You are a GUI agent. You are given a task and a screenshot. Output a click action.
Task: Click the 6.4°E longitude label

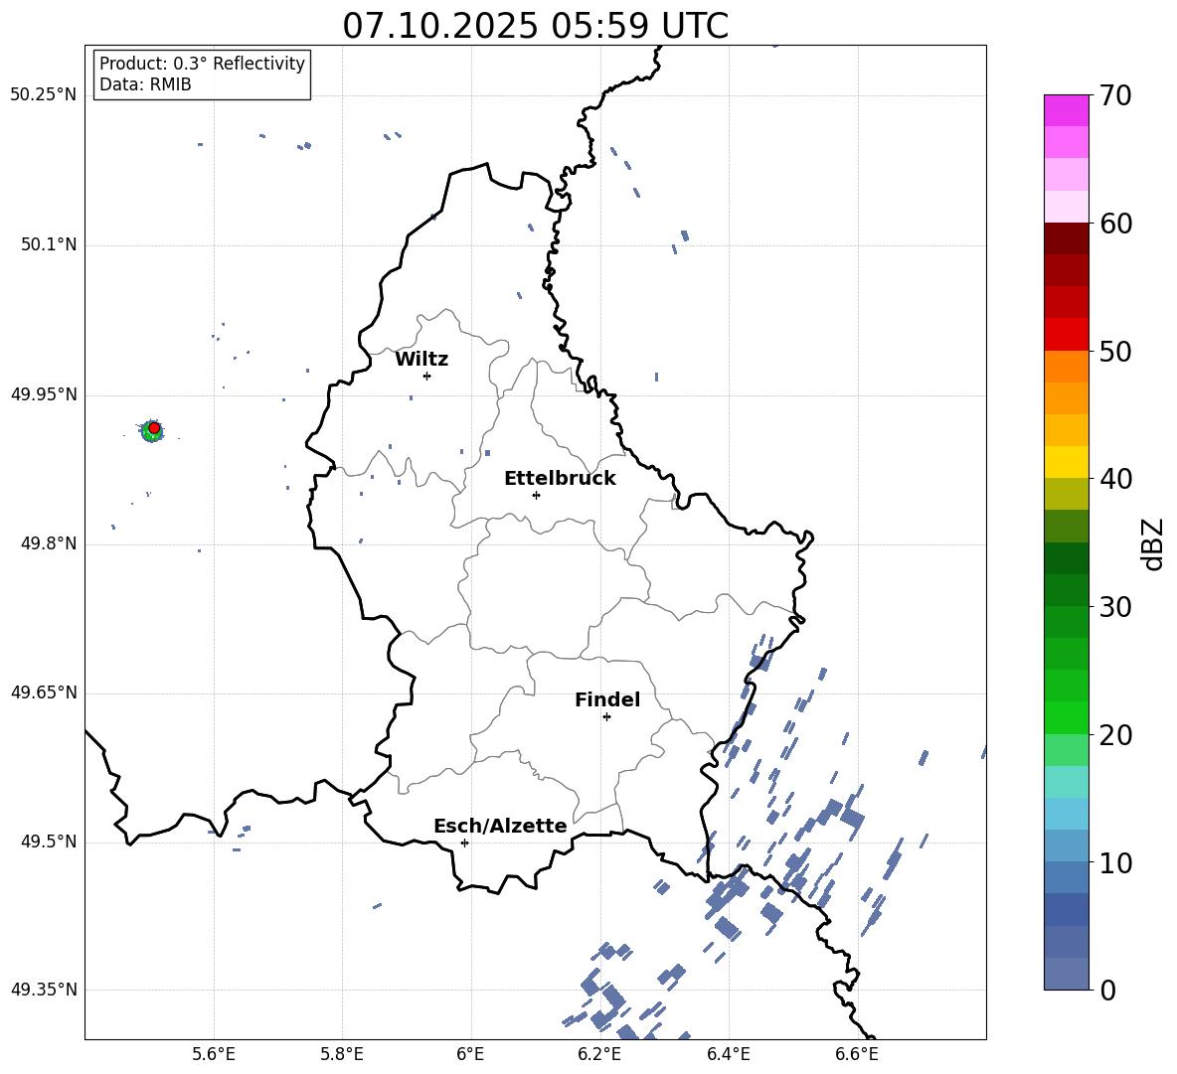(728, 1054)
